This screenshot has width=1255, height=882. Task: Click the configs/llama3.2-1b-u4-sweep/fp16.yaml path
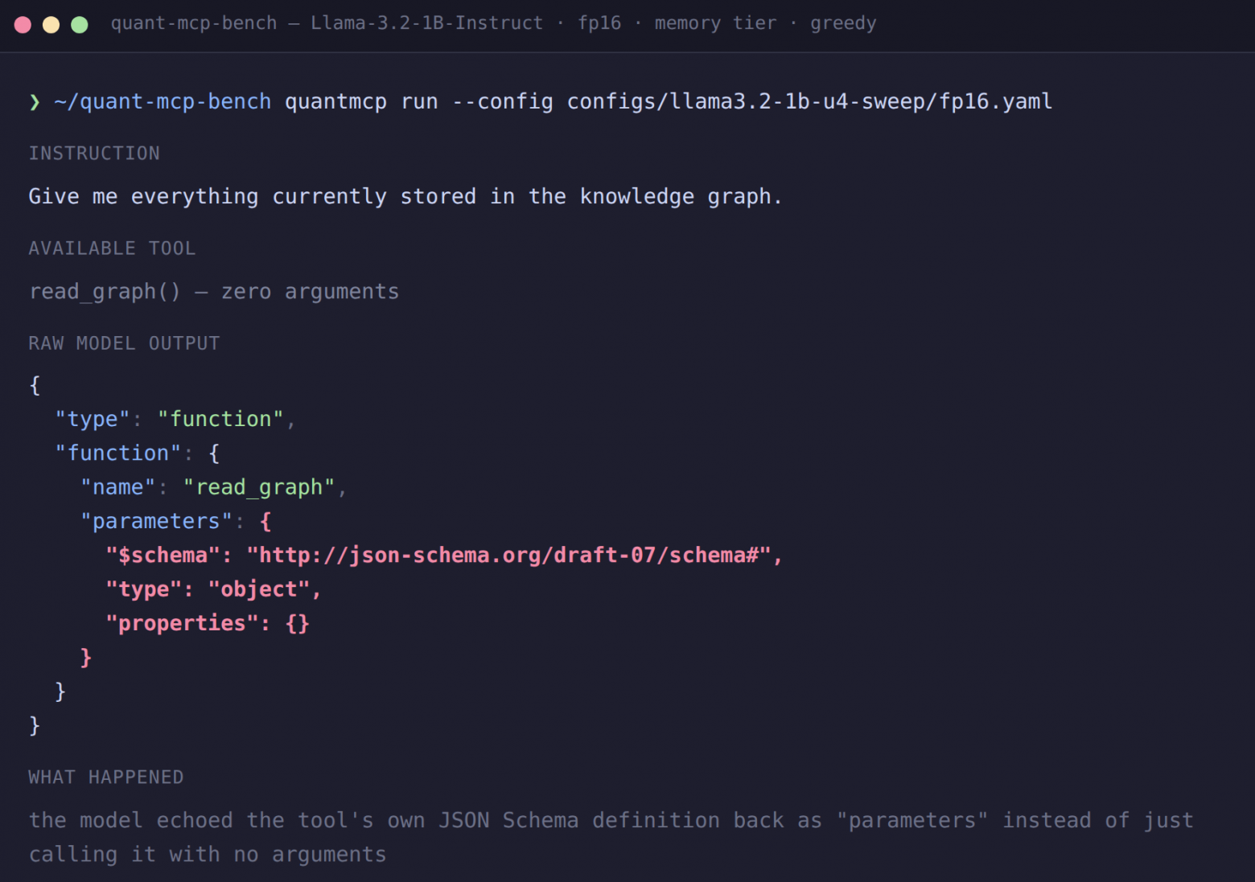[x=809, y=102]
